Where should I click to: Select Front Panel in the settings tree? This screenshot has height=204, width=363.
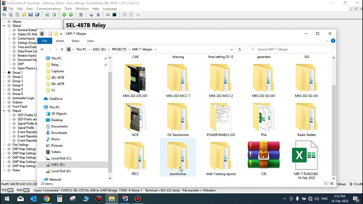point(20,107)
